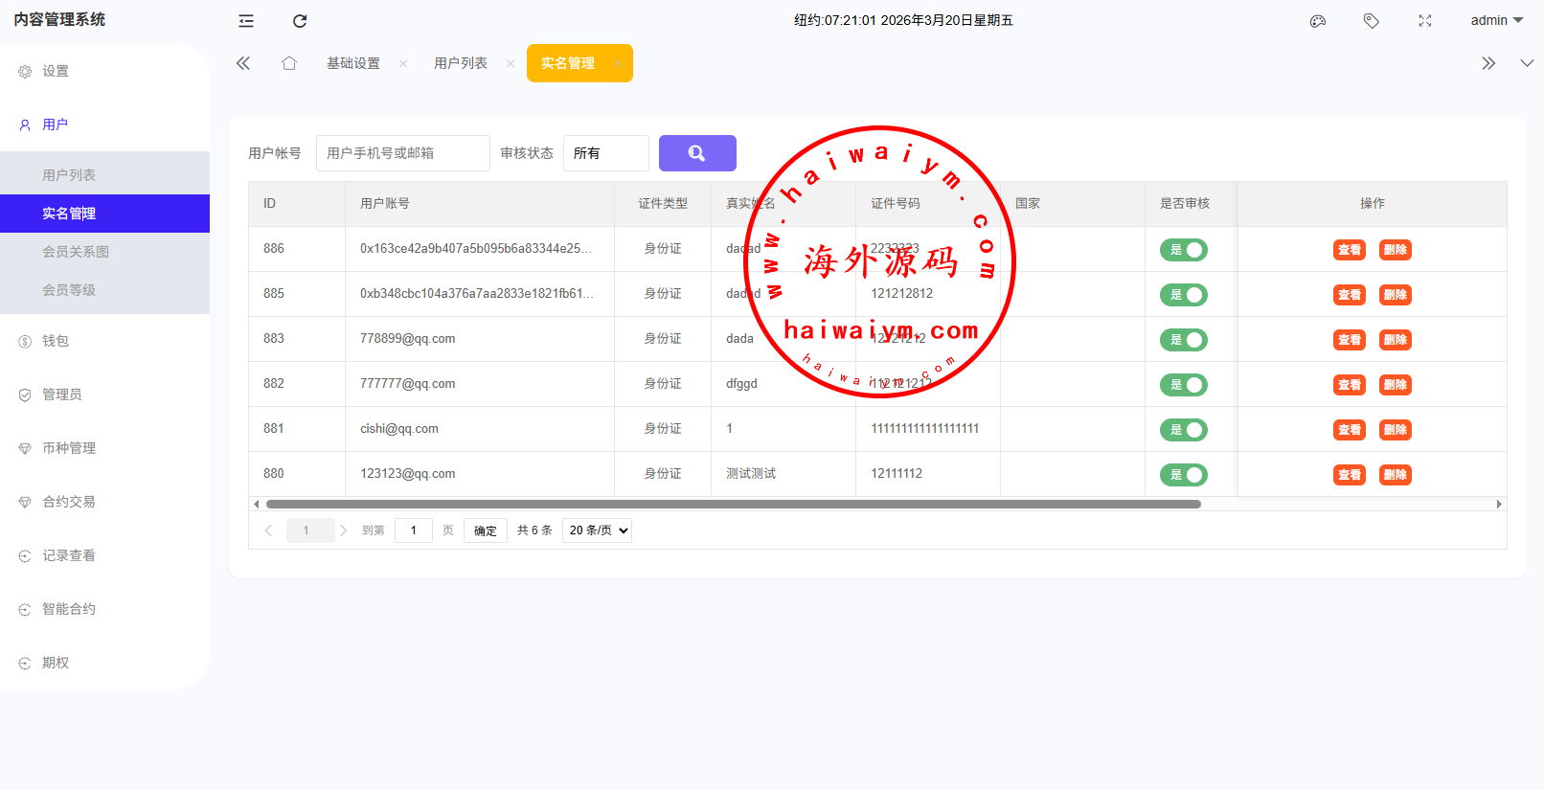Viewport: 1544px width, 790px height.
Task: Click 删除 button for user 881
Action: tap(1395, 430)
